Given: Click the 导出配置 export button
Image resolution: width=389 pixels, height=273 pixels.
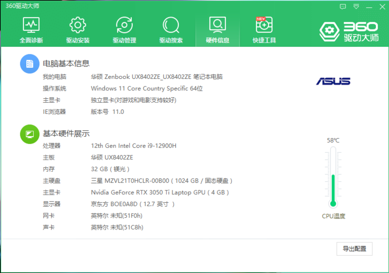Looking at the screenshot, I should [x=354, y=249].
